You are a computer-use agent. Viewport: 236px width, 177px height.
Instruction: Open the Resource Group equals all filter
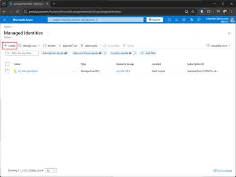point(88,53)
